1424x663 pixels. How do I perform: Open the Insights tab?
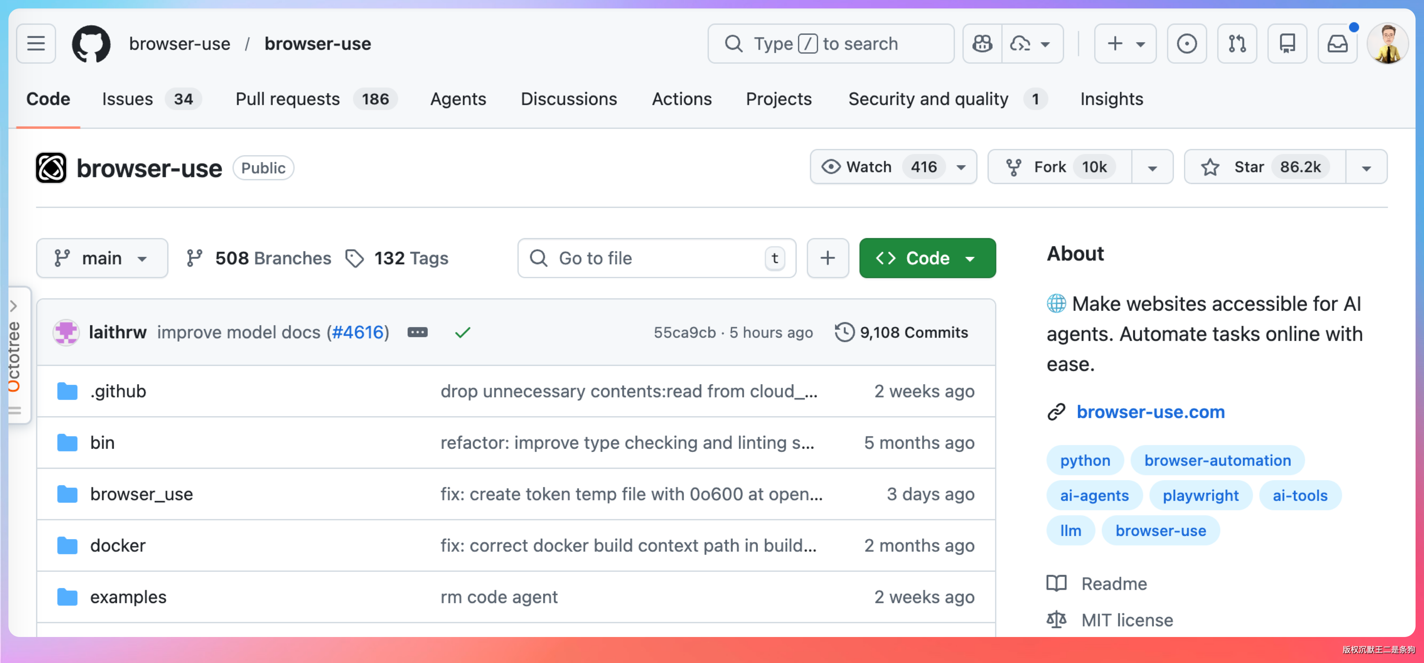pyautogui.click(x=1111, y=99)
